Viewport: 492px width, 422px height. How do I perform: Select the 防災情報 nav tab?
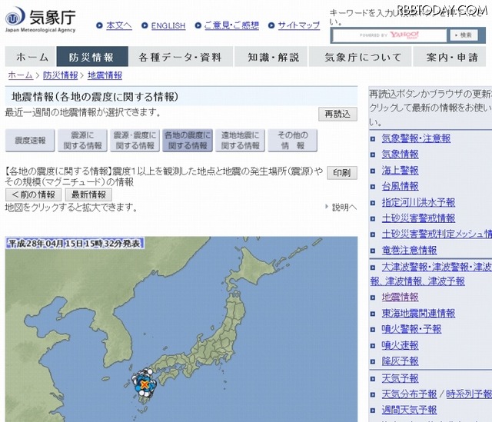coord(92,57)
